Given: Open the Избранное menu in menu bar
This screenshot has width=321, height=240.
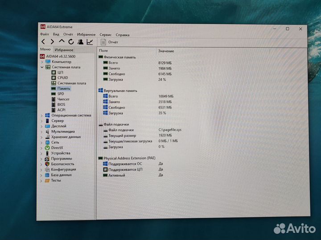Looking at the screenshot, I should click(x=86, y=35).
